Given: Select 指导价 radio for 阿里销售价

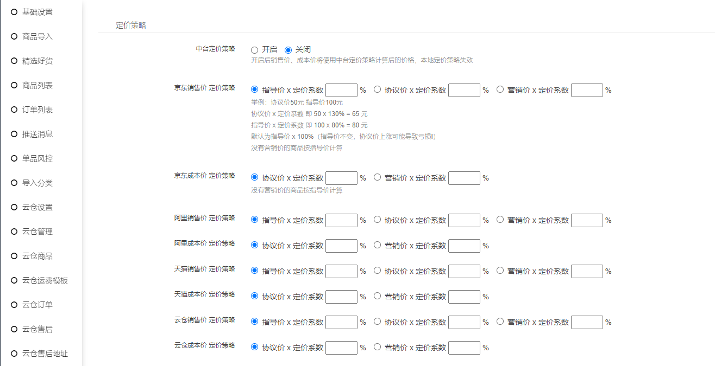Looking at the screenshot, I should tap(254, 220).
